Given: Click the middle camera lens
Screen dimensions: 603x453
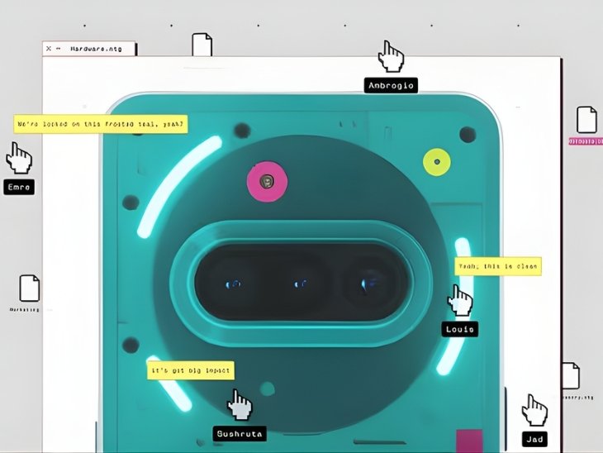Looking at the screenshot, I should click(300, 284).
